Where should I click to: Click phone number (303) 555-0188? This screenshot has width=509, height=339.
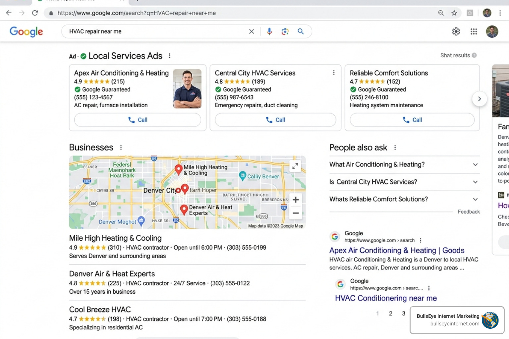coord(247,319)
